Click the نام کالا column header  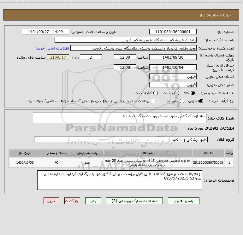coord(148,153)
